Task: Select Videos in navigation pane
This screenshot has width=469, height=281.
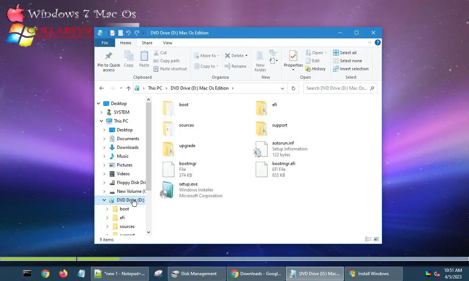Action: coord(123,174)
